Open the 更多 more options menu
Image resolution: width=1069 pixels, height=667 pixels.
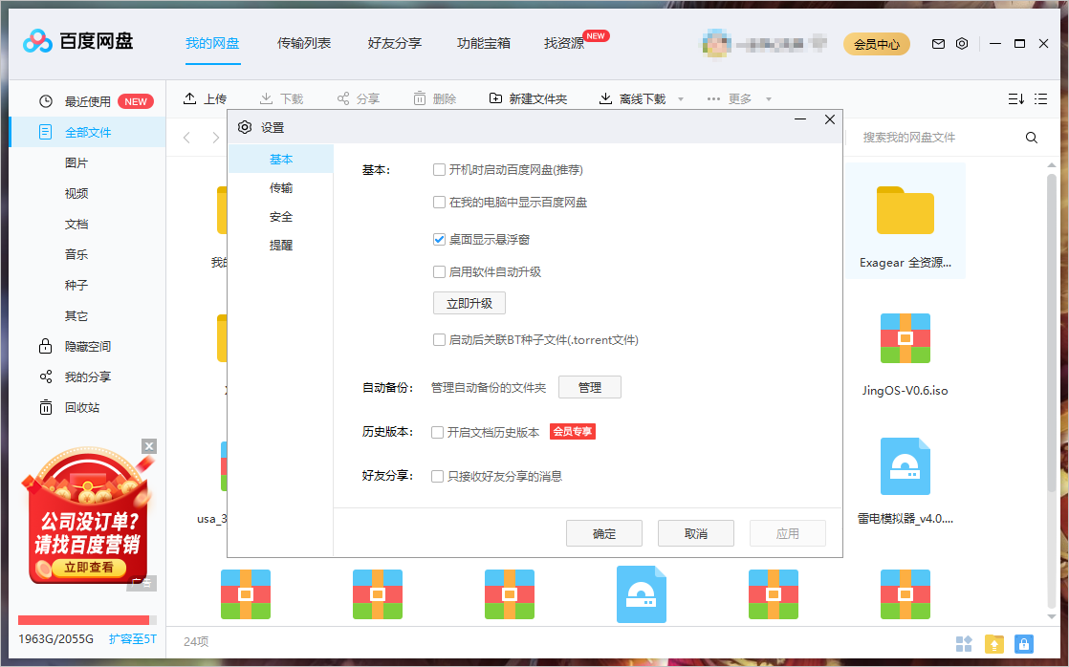tap(730, 98)
